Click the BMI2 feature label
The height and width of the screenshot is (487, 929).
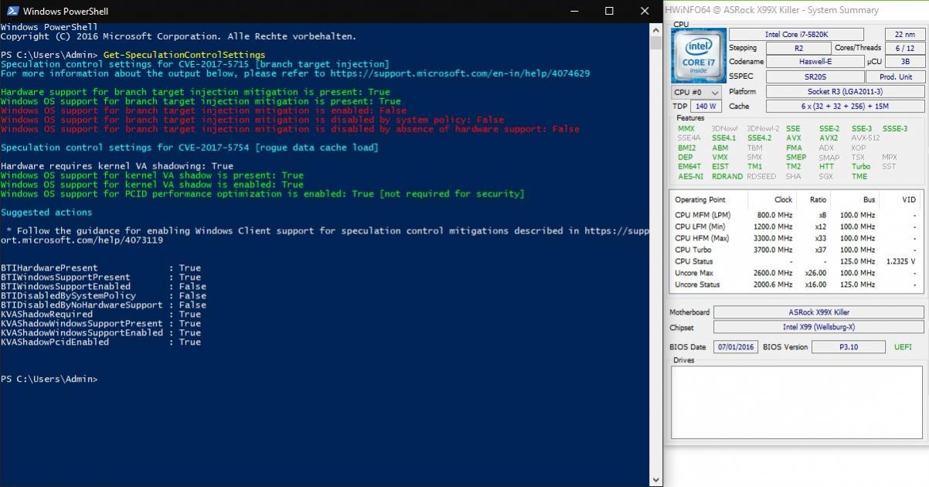686,148
